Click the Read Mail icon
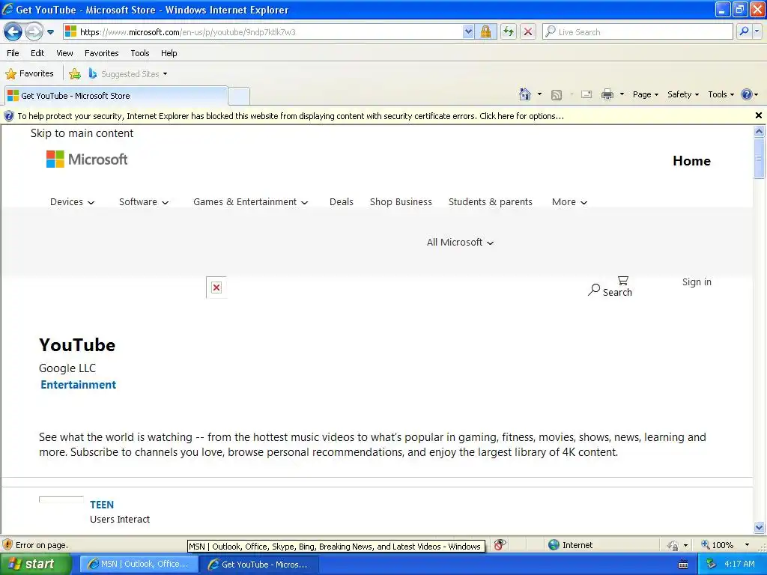 click(586, 94)
